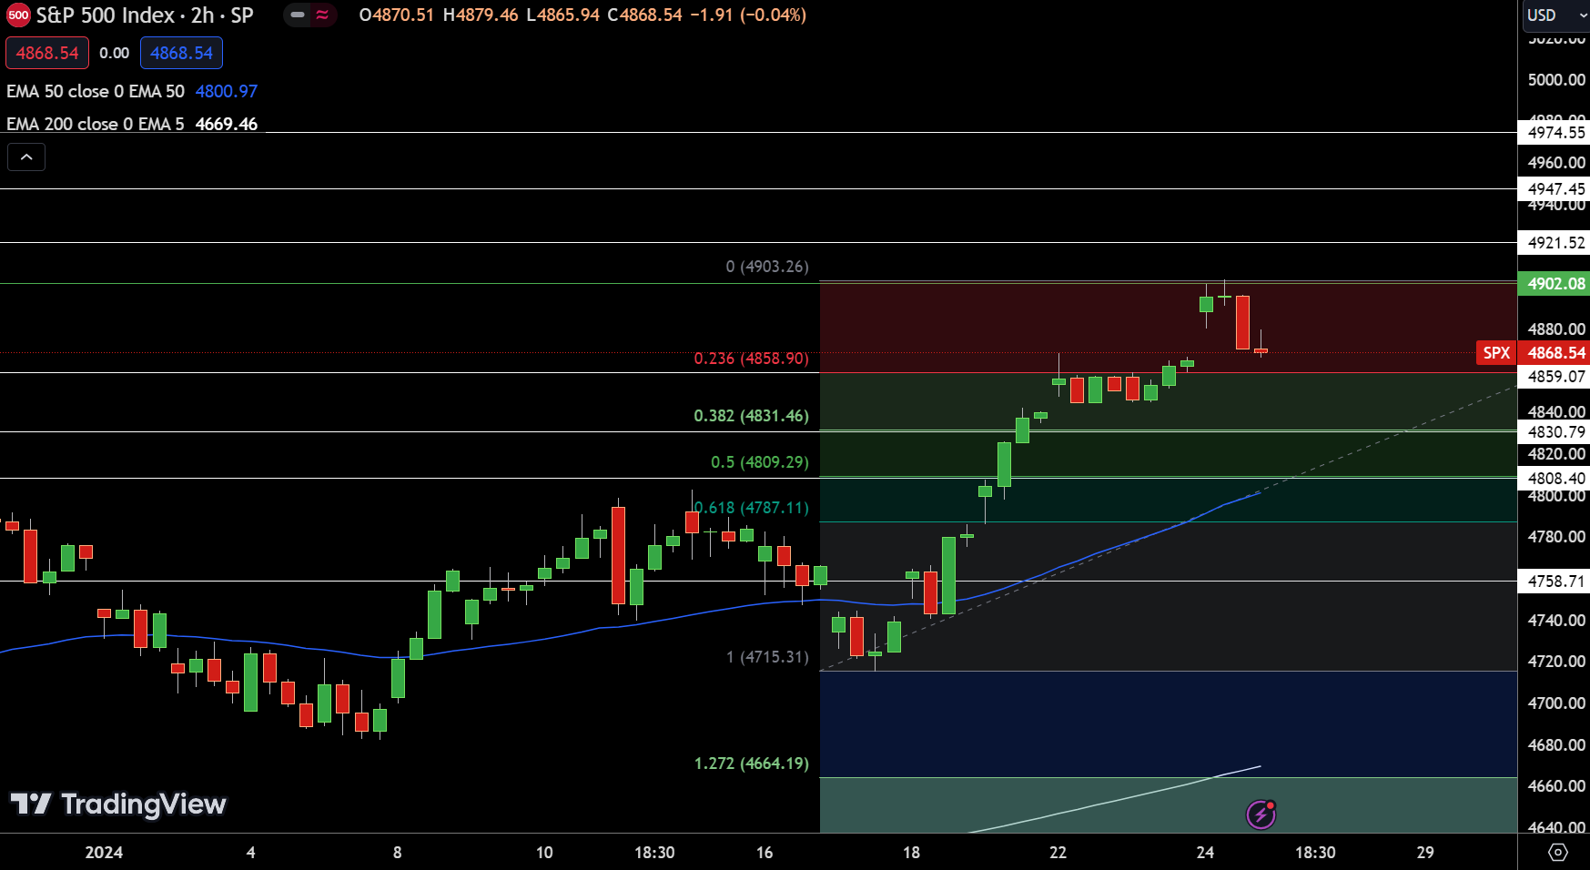Select the 0.382 (4831.46) Fibonacci label

pyautogui.click(x=751, y=416)
